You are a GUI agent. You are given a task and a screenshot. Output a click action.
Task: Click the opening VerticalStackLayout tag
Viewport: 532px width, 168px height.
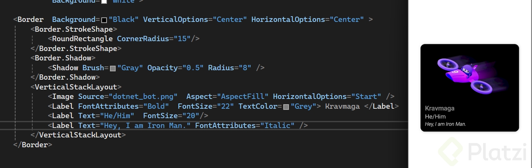click(76, 87)
